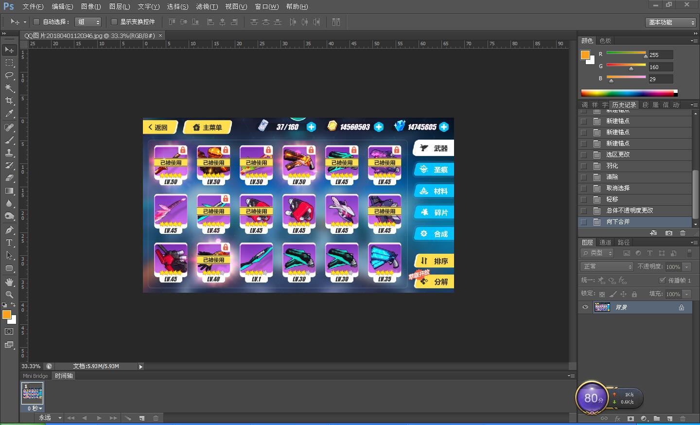The image size is (700, 425).
Task: Set history brush source at 清除 state
Action: coord(584,177)
